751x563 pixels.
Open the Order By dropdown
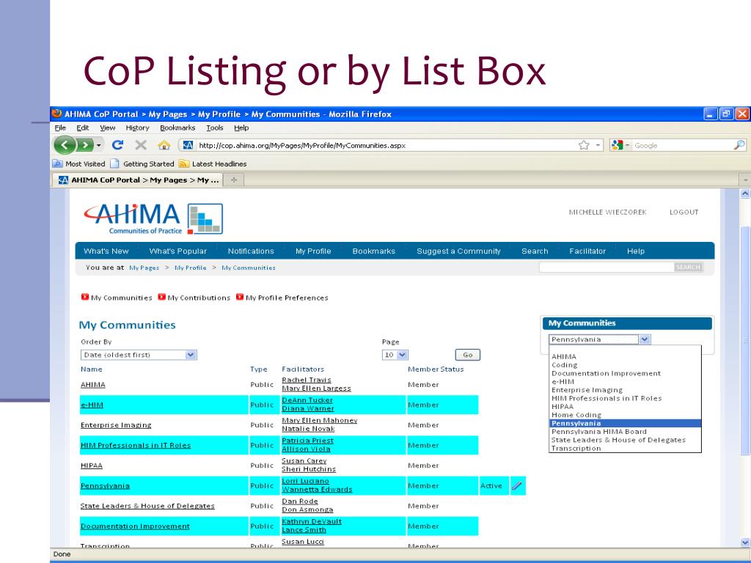139,355
